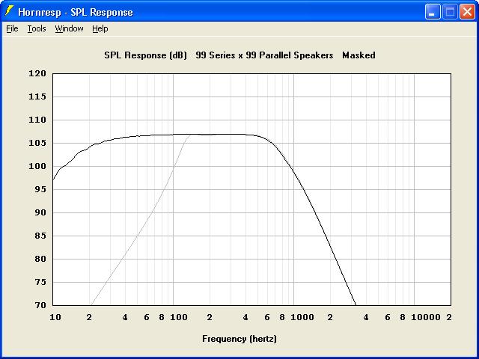Screen dimensions: 479x359
Task: Click the 90 value on the dB axis
Action: click(39, 212)
